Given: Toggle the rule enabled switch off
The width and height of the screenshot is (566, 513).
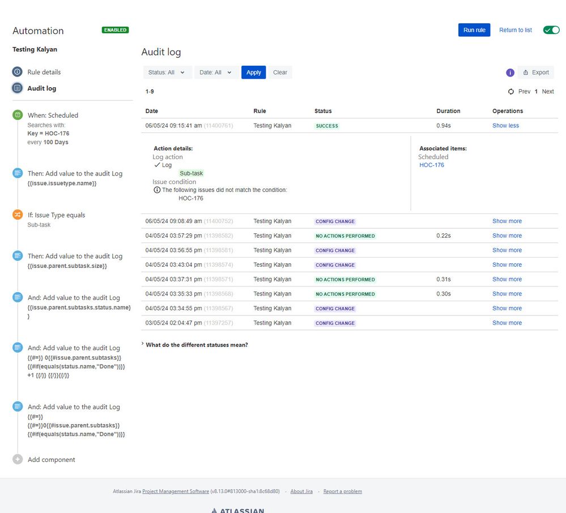Looking at the screenshot, I should click(551, 30).
